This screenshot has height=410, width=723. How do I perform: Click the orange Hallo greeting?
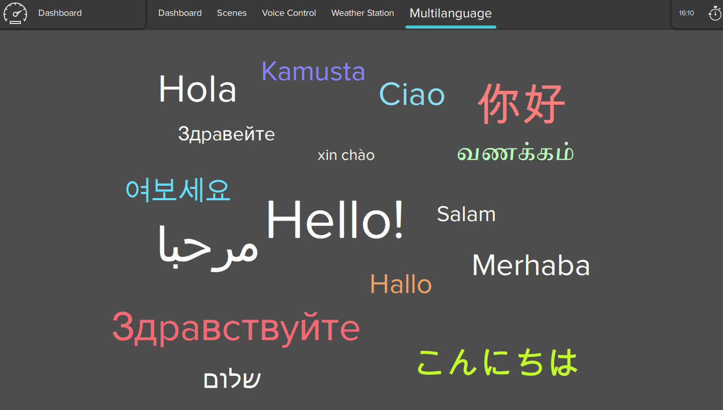[x=401, y=284]
